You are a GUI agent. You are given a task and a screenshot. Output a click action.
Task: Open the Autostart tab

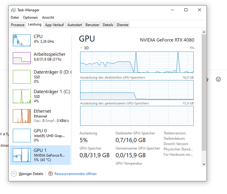coord(74,25)
